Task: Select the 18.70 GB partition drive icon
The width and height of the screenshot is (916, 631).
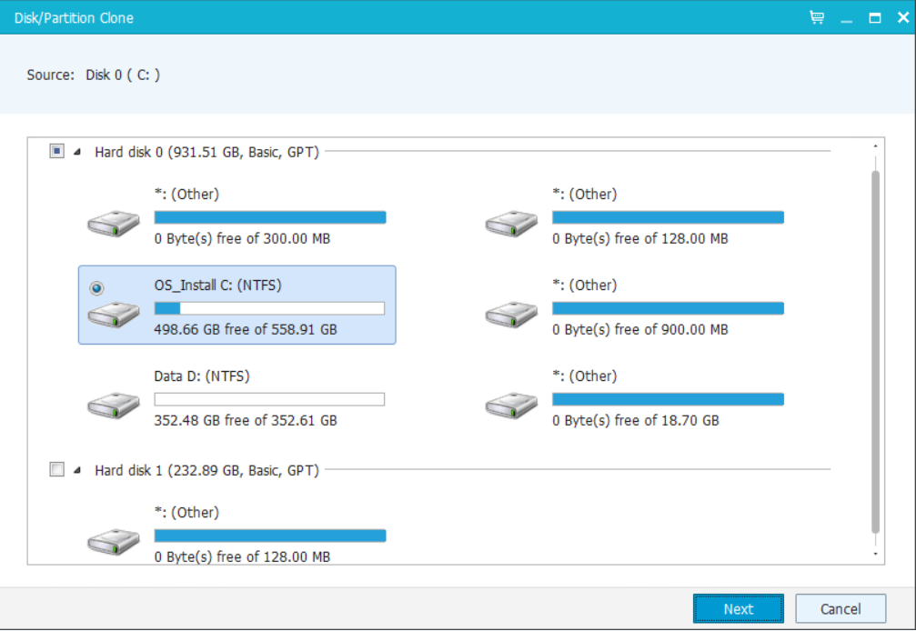Action: 511,406
